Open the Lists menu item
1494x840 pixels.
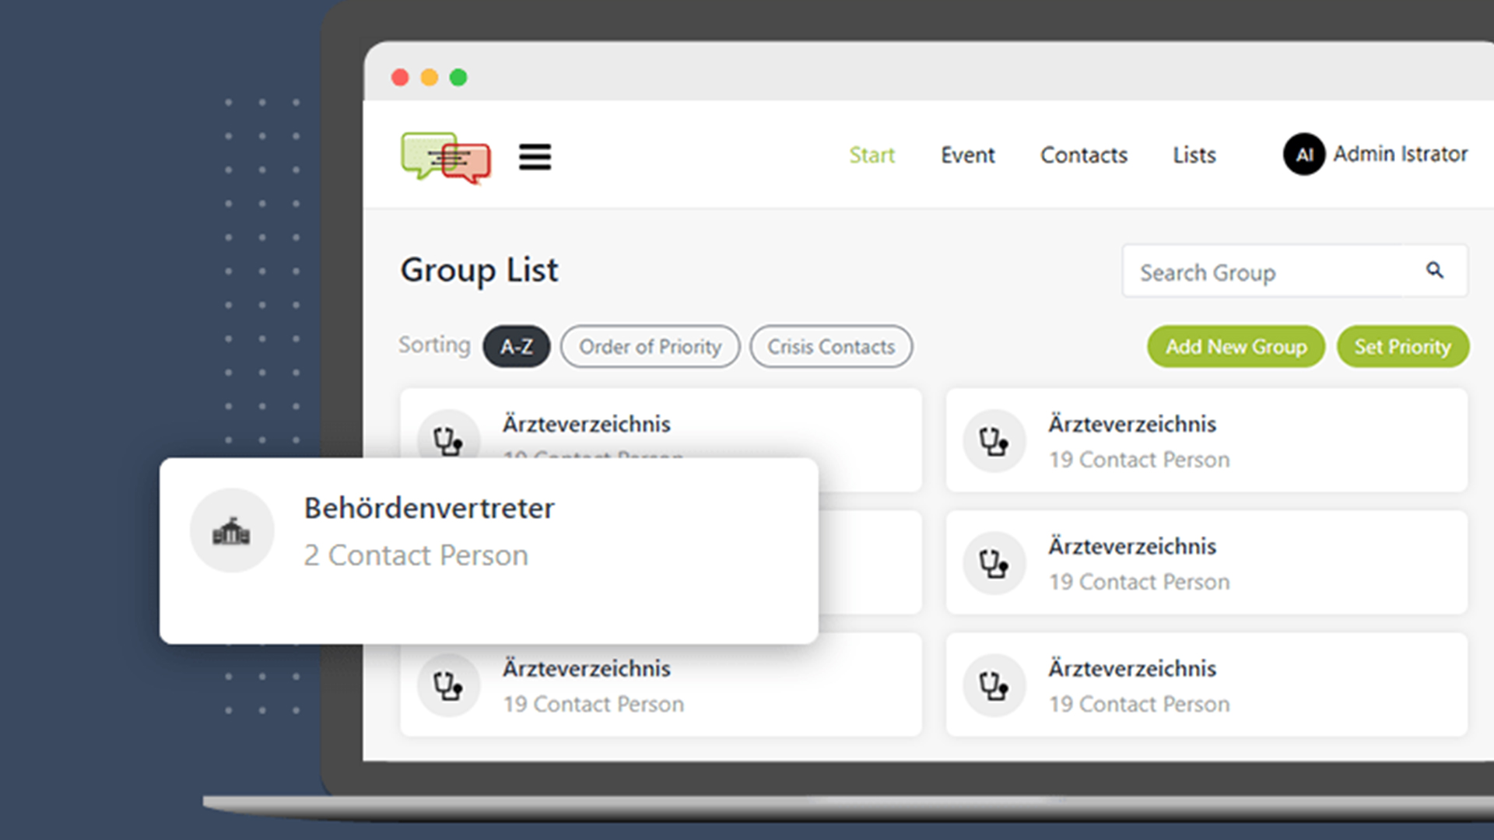click(x=1194, y=156)
